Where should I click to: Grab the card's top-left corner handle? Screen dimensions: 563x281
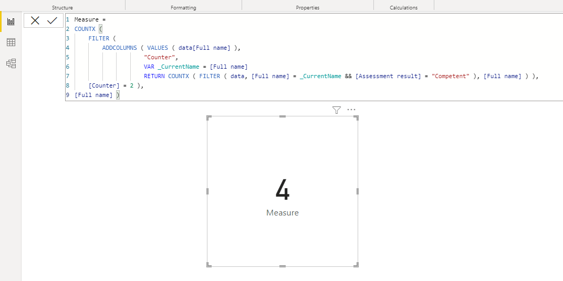208,117
